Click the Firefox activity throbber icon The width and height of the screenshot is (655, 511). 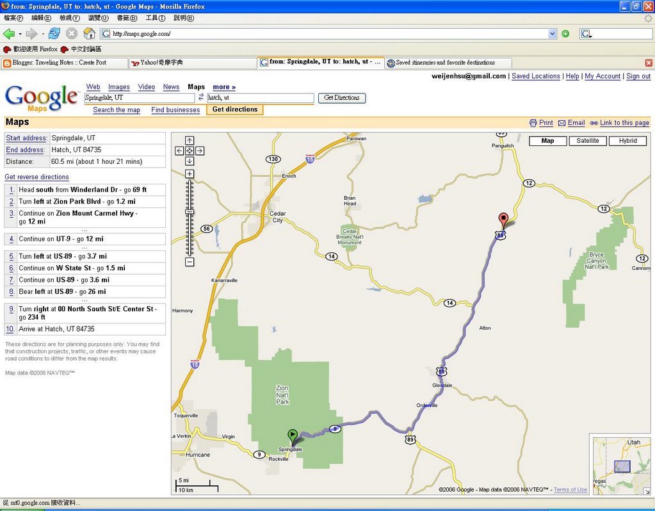click(x=648, y=18)
